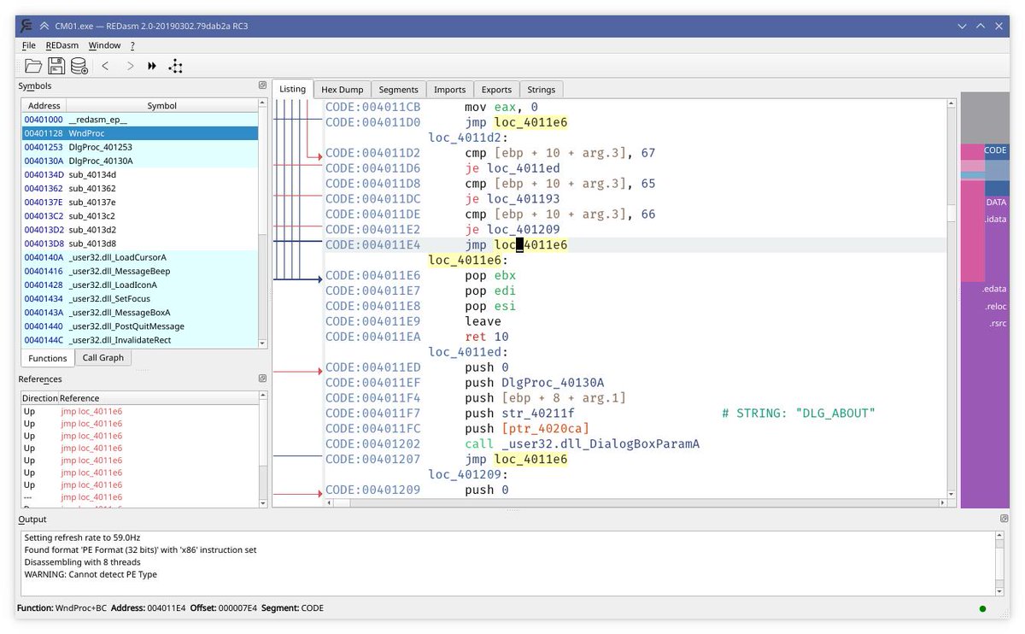Sort symbols by the Address column header
1025x634 pixels.
click(x=44, y=106)
